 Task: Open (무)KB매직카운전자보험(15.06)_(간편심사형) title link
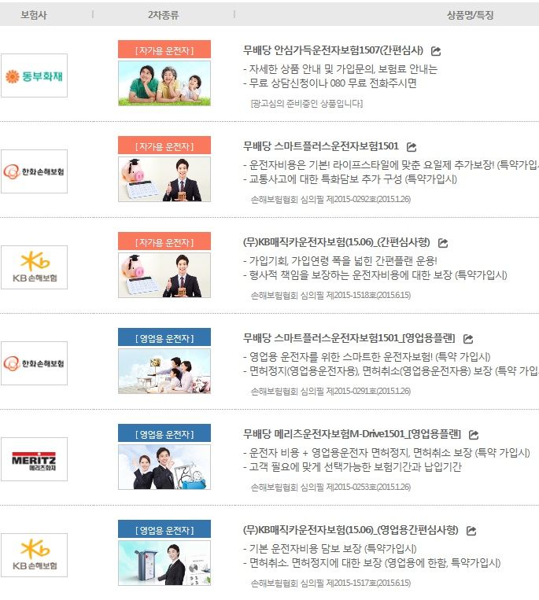pyautogui.click(x=337, y=242)
